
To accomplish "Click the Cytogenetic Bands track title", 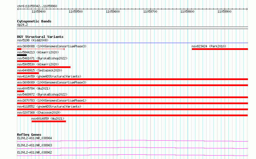I will pyautogui.click(x=34, y=21).
